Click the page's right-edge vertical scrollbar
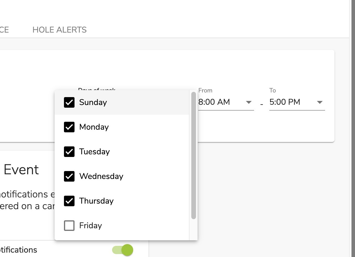The image size is (355, 257). 353,128
